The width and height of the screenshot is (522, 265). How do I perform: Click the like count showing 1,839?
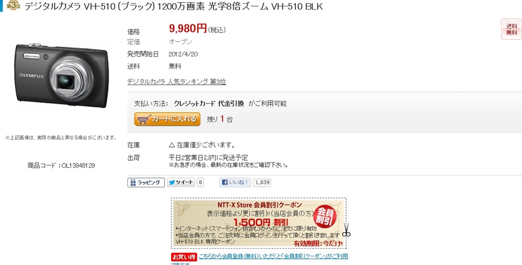(263, 182)
